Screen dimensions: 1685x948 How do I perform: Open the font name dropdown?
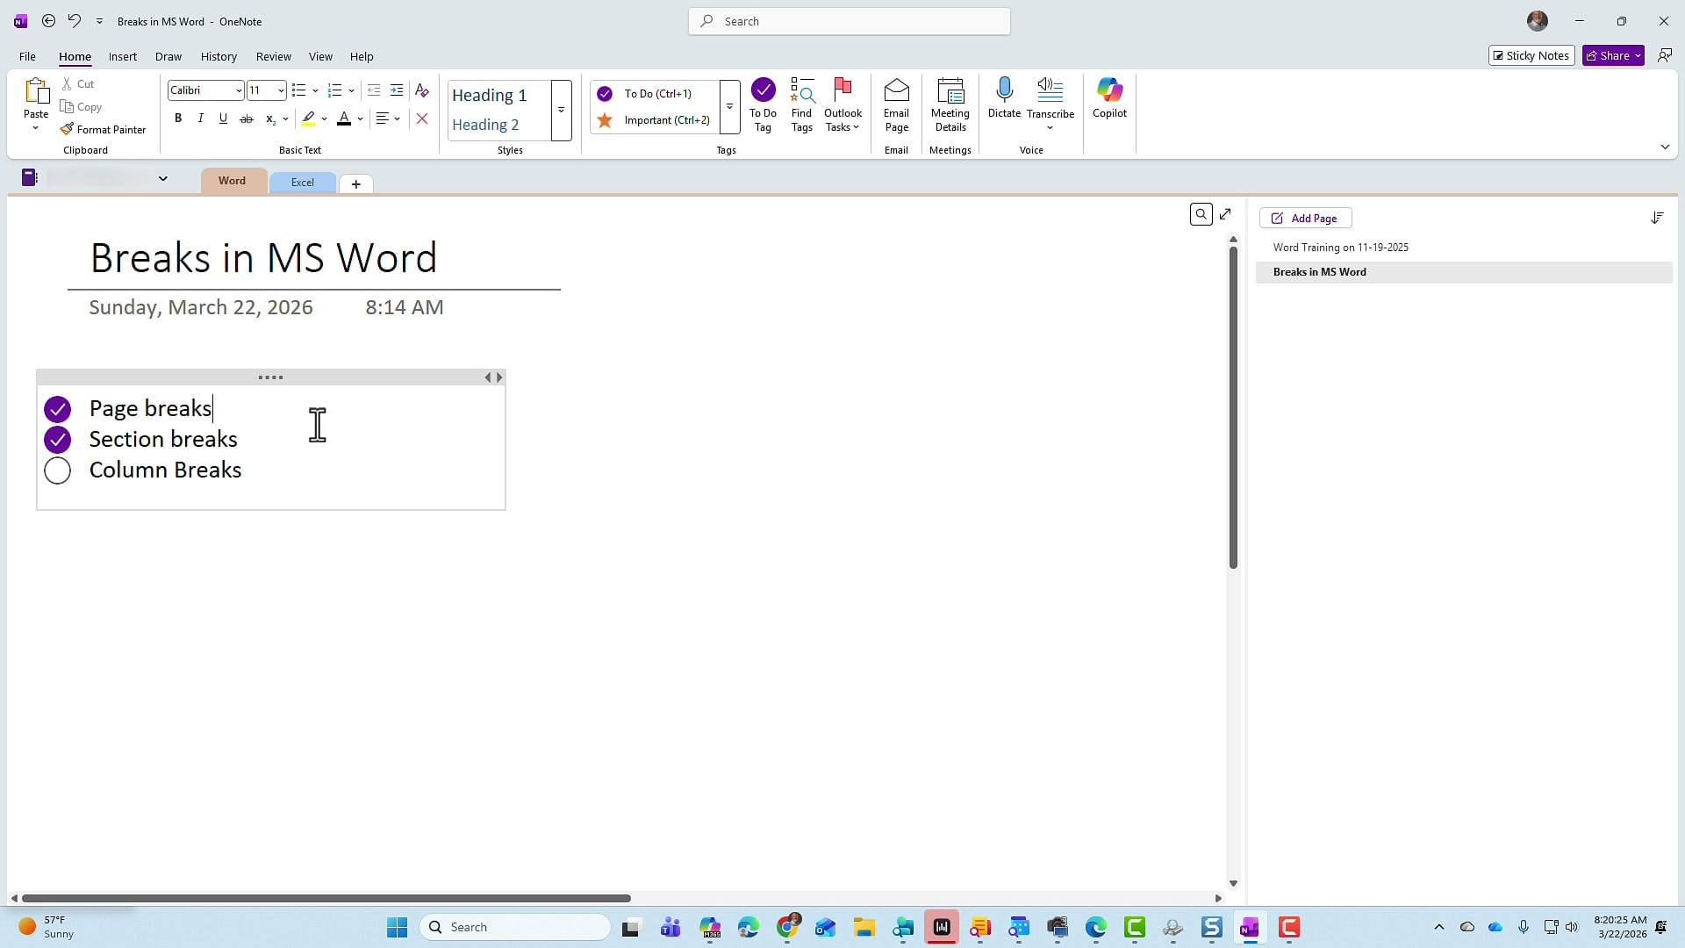(x=237, y=90)
